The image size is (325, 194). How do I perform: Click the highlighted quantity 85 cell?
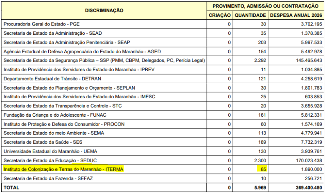262,169
